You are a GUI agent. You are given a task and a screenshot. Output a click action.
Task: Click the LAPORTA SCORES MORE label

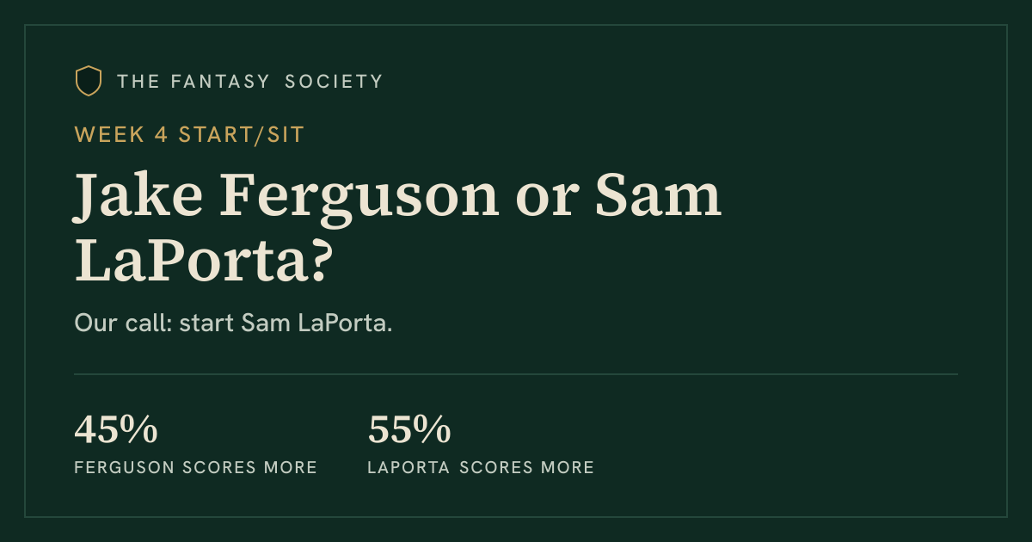481,468
